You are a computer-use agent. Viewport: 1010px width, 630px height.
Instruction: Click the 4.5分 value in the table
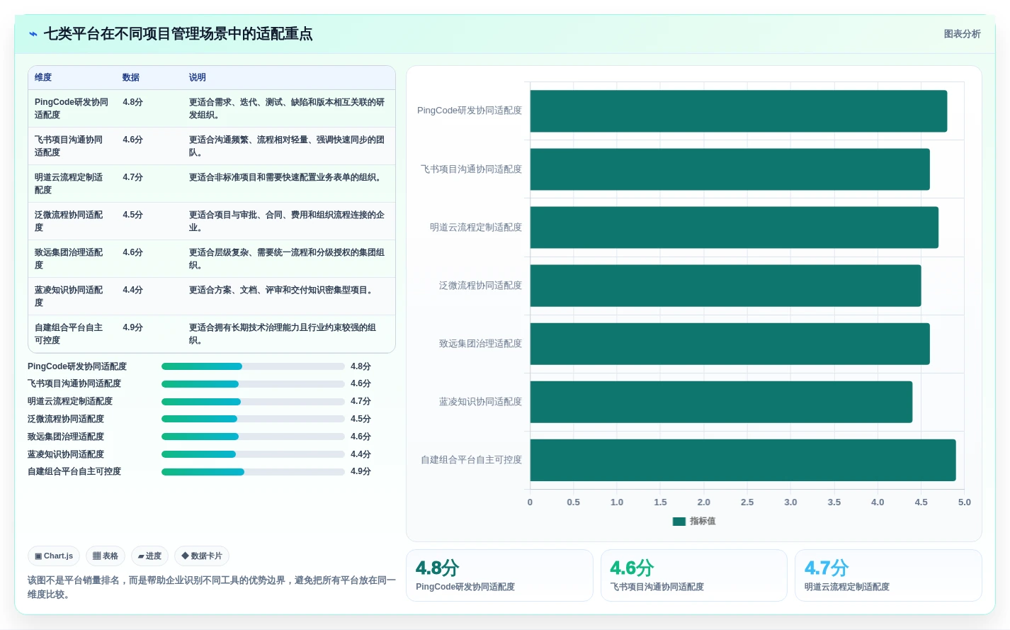(x=132, y=215)
